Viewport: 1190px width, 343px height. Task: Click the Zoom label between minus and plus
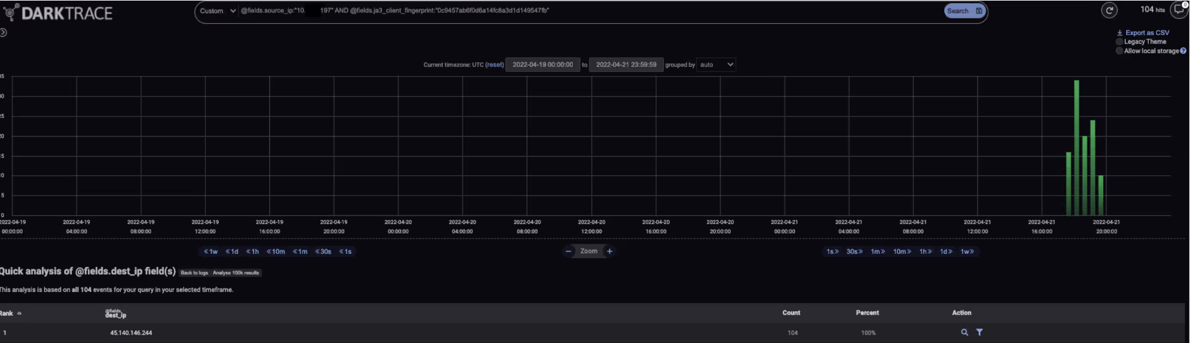point(589,251)
